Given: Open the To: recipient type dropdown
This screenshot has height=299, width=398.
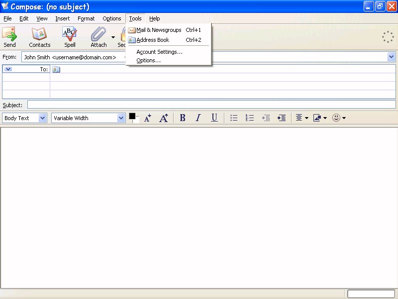Looking at the screenshot, I should pyautogui.click(x=8, y=69).
